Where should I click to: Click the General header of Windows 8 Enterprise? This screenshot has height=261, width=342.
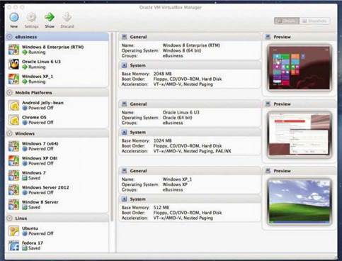pyautogui.click(x=190, y=37)
